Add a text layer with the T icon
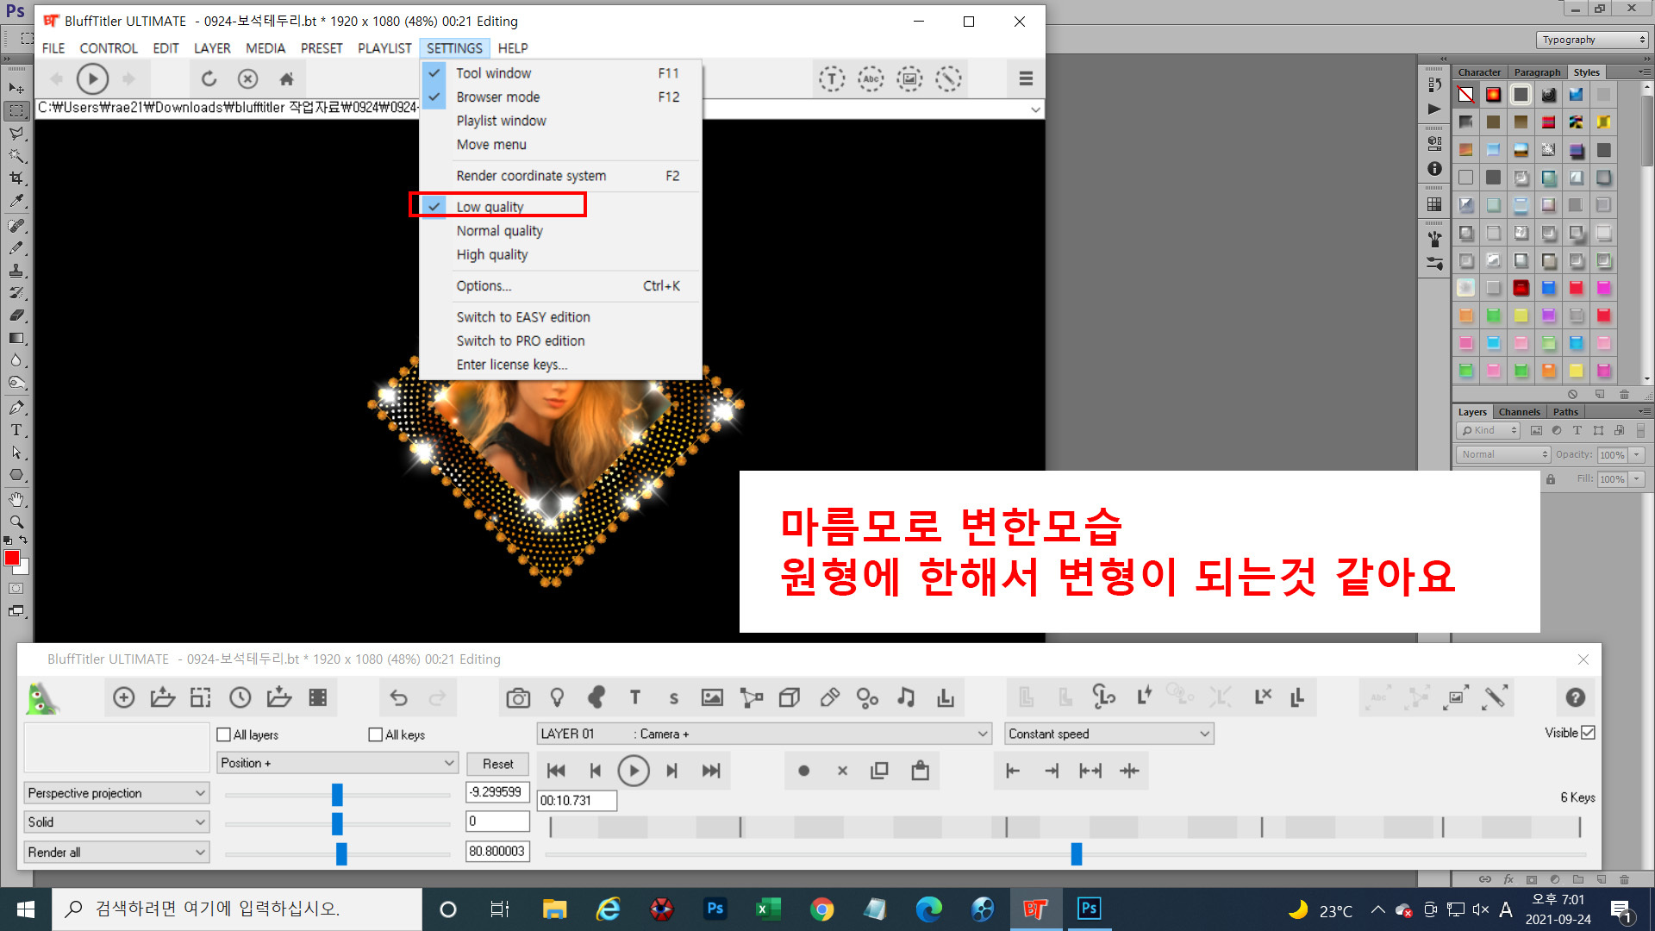This screenshot has height=931, width=1655. tap(635, 698)
